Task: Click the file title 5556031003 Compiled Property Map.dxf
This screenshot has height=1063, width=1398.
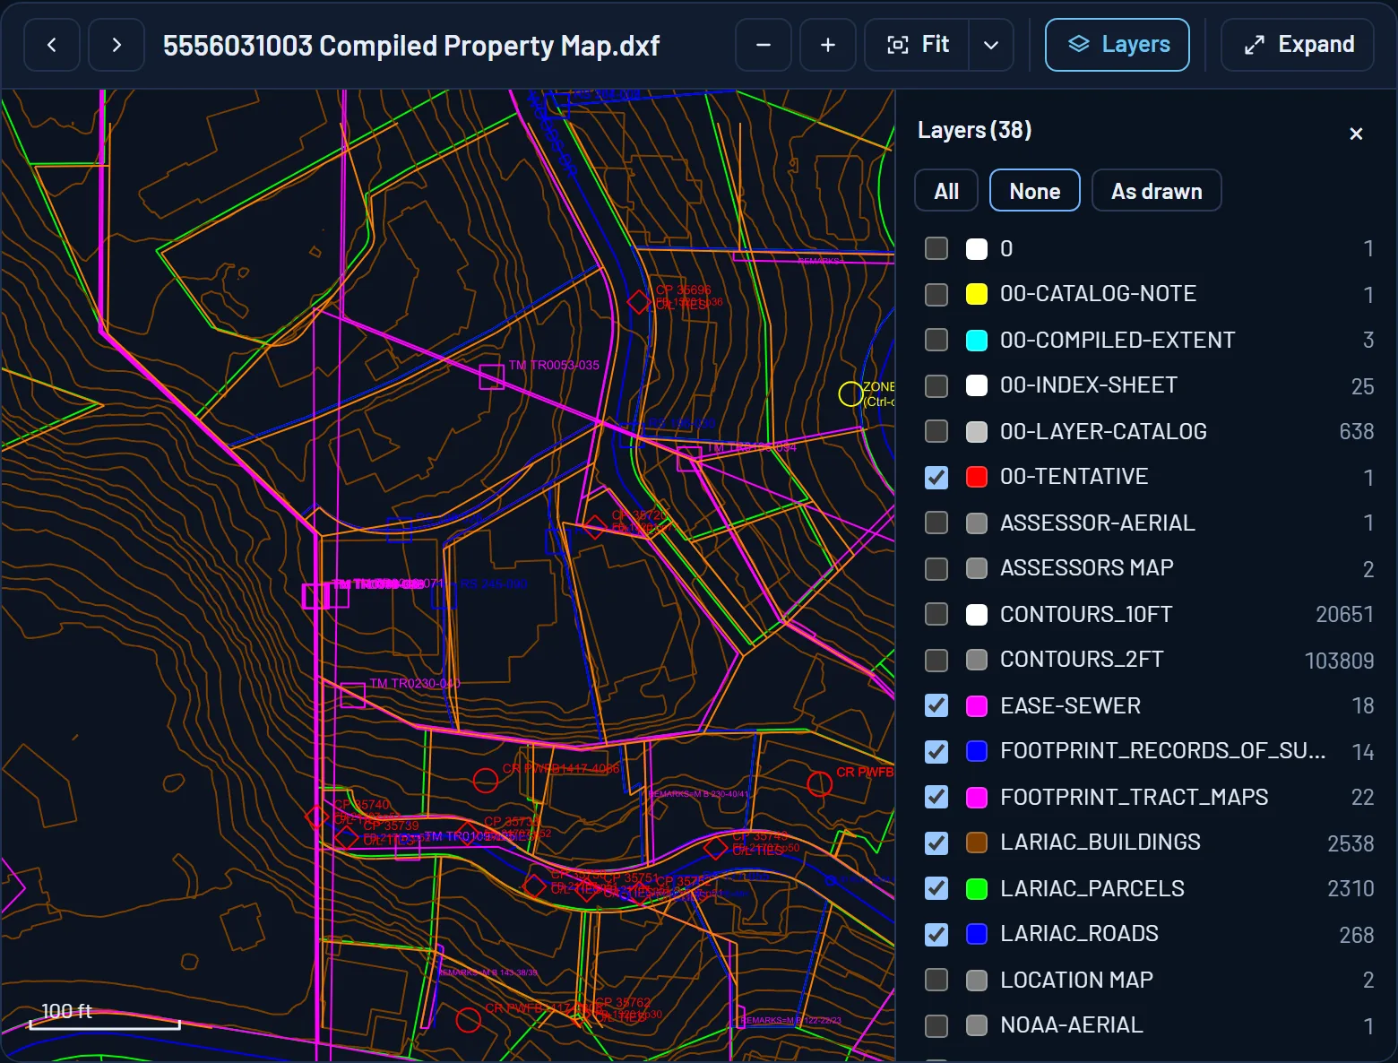Action: [411, 46]
